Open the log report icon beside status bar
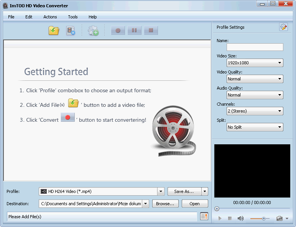Screen dimensions: 296x227 [x=204, y=216]
